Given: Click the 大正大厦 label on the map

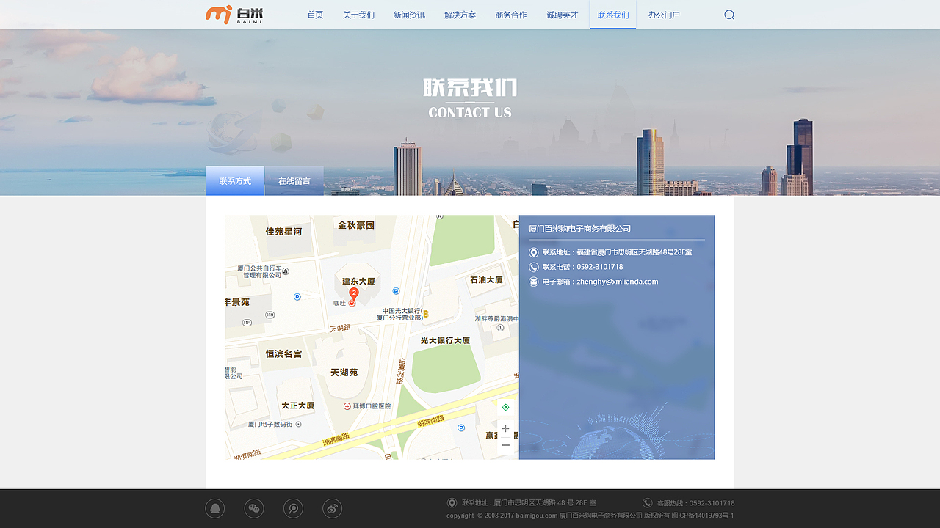Looking at the screenshot, I should [297, 406].
